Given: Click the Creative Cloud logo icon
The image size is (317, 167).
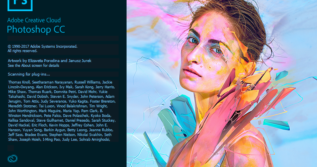Looking at the screenshot, I should point(12,159).
